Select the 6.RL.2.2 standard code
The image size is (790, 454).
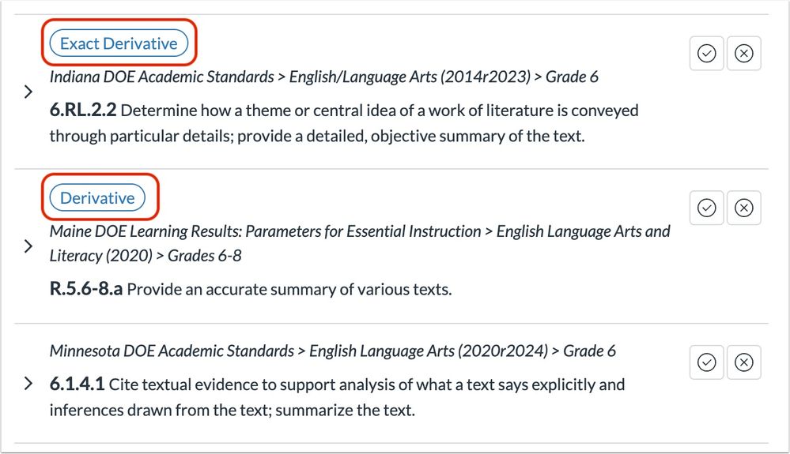tap(83, 110)
